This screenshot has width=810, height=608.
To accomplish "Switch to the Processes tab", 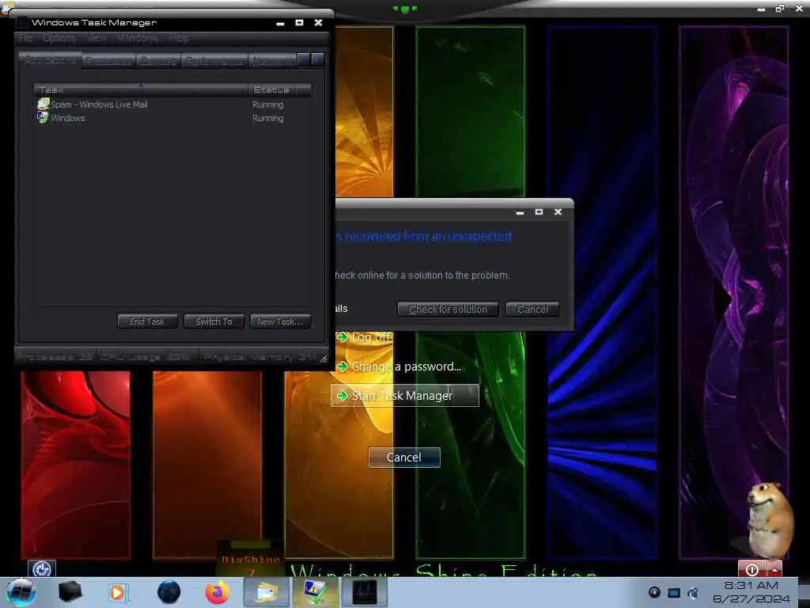I will (x=108, y=61).
